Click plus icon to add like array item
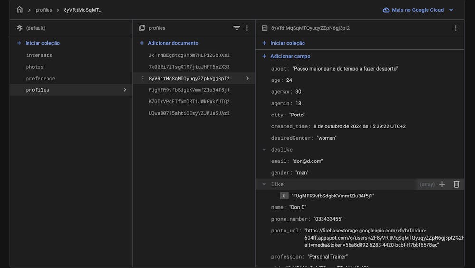 tap(442, 184)
